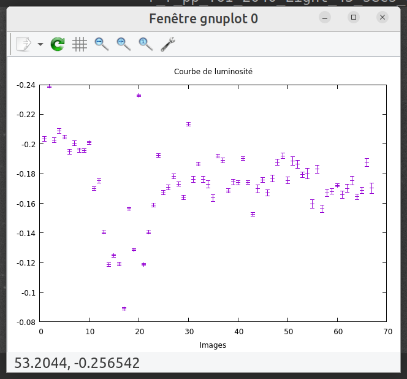Click the data point at image 30 near -0.213
This screenshot has width=407, height=379.
[x=188, y=124]
